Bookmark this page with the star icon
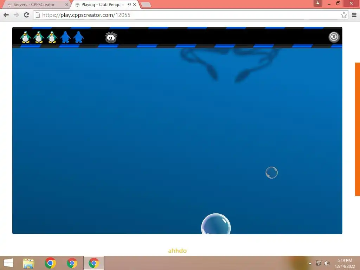 click(344, 15)
